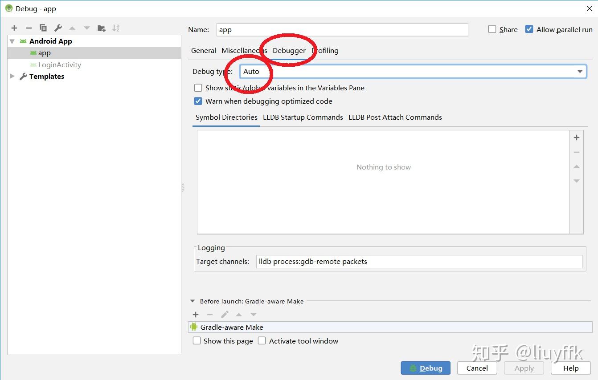Viewport: 598px width, 380px height.
Task: Edit the Gradle-aware Make task
Action: 225,314
